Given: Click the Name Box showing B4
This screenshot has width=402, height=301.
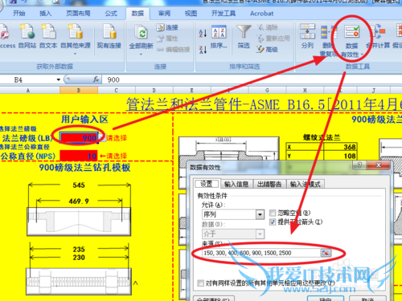Looking at the screenshot, I should 28,79.
